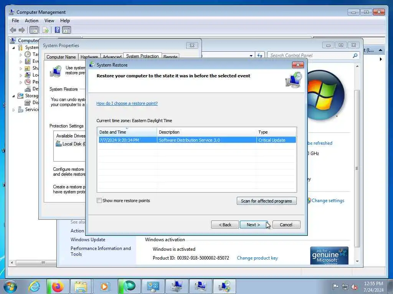Toggle Show/Hide Action Pane toolbar icon

click(x=67, y=30)
